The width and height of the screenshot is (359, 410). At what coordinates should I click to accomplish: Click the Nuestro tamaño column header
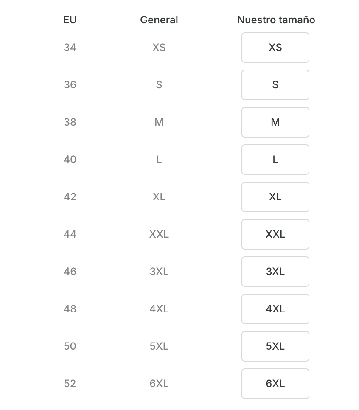coord(276,20)
